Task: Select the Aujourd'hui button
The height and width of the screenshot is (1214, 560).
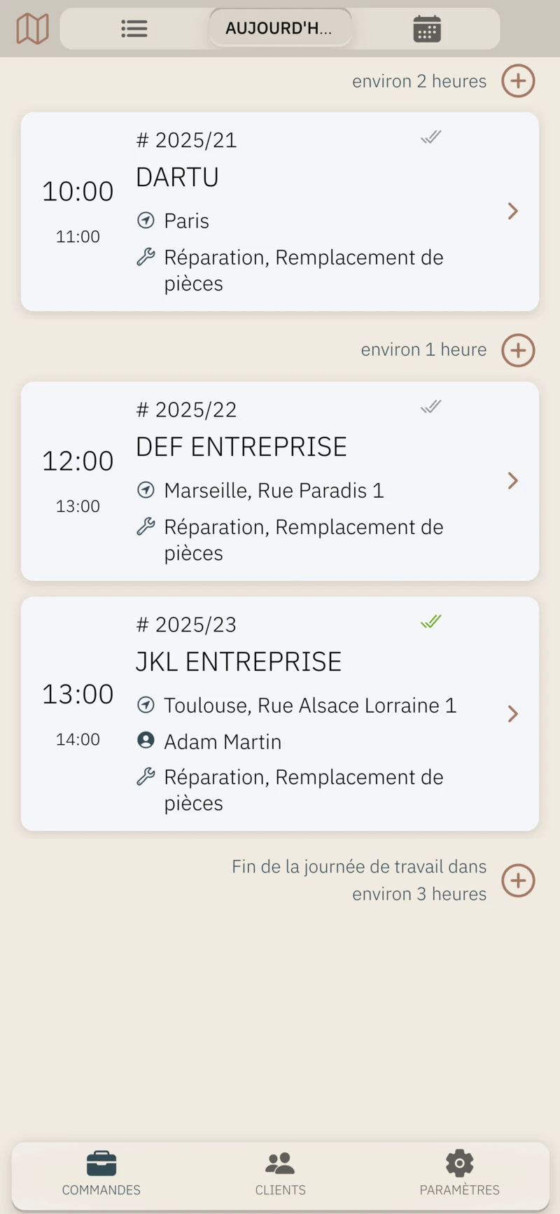Action: (x=280, y=29)
